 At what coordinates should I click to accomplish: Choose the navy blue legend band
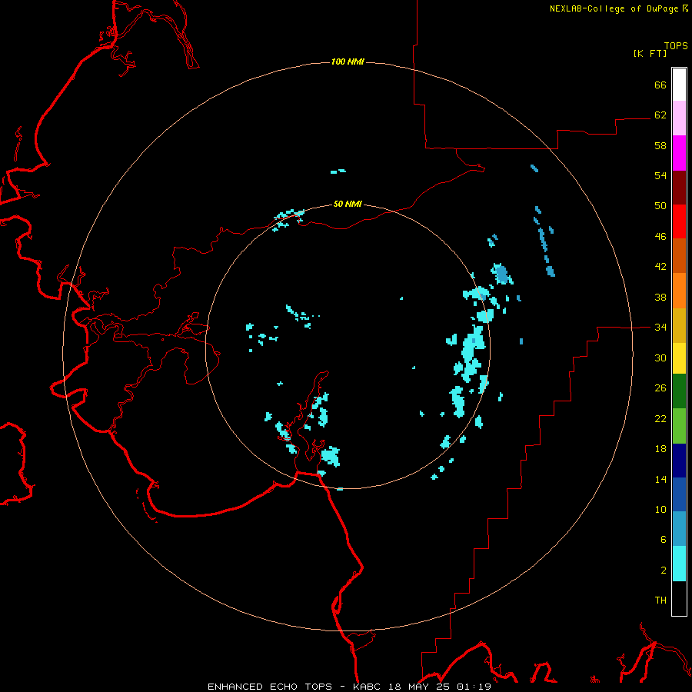click(679, 461)
